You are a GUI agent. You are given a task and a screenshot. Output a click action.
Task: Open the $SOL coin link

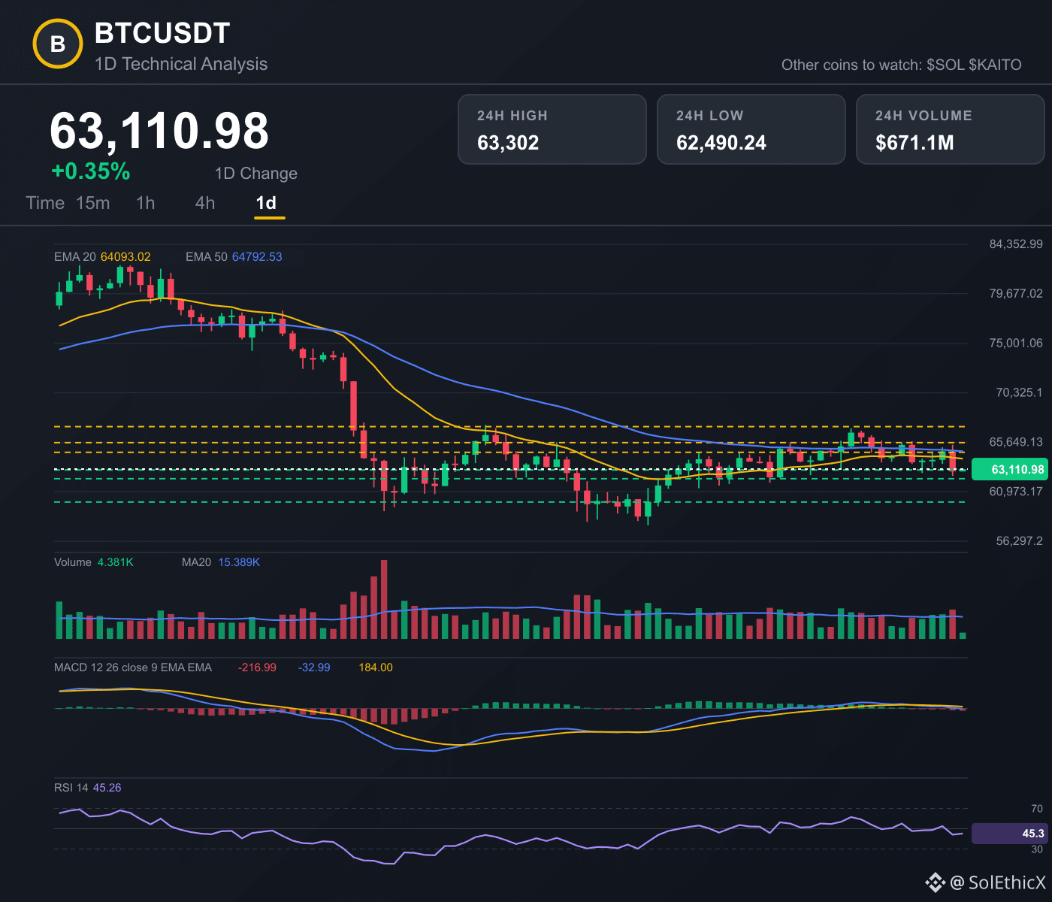[x=945, y=65]
